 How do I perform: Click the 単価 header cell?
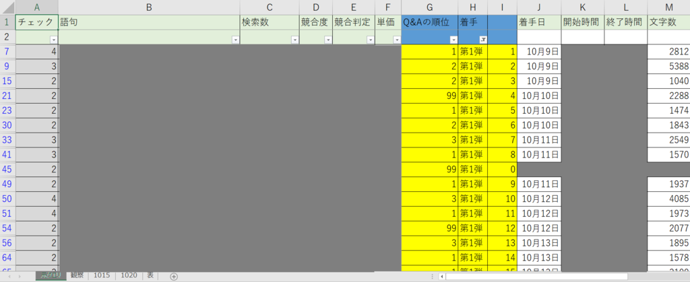coord(387,22)
